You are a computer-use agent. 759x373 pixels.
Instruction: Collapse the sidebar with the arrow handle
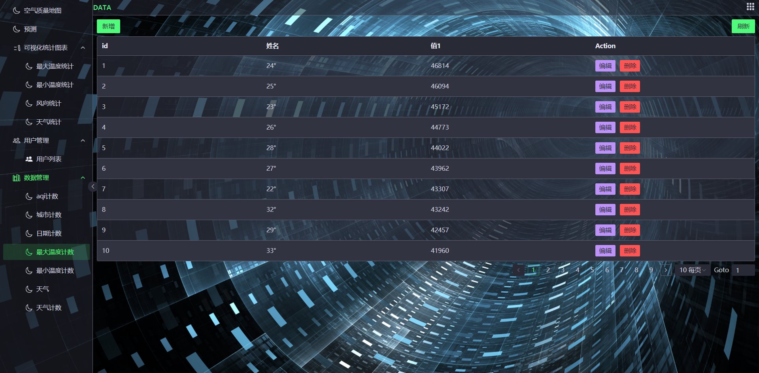point(93,186)
